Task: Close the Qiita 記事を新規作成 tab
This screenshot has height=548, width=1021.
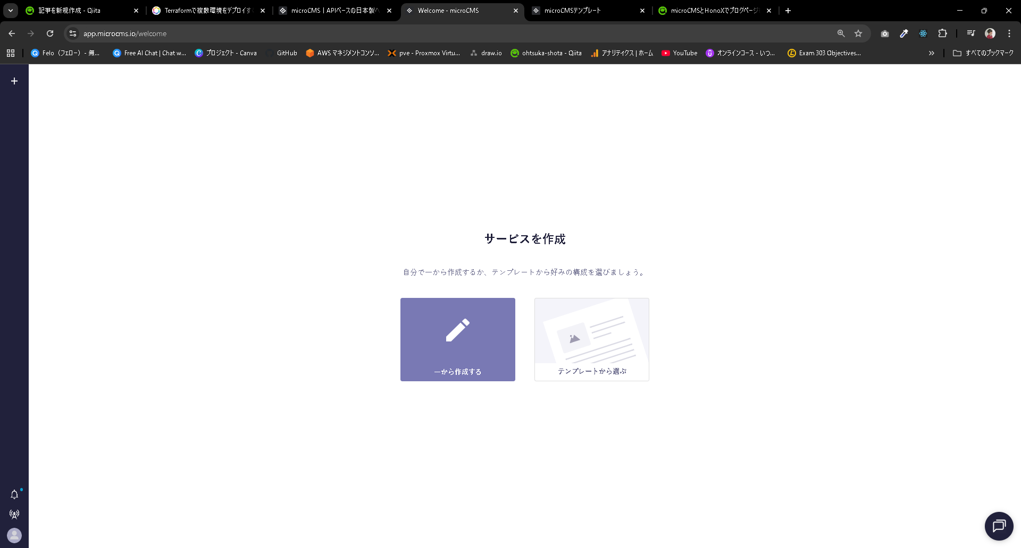Action: (136, 11)
